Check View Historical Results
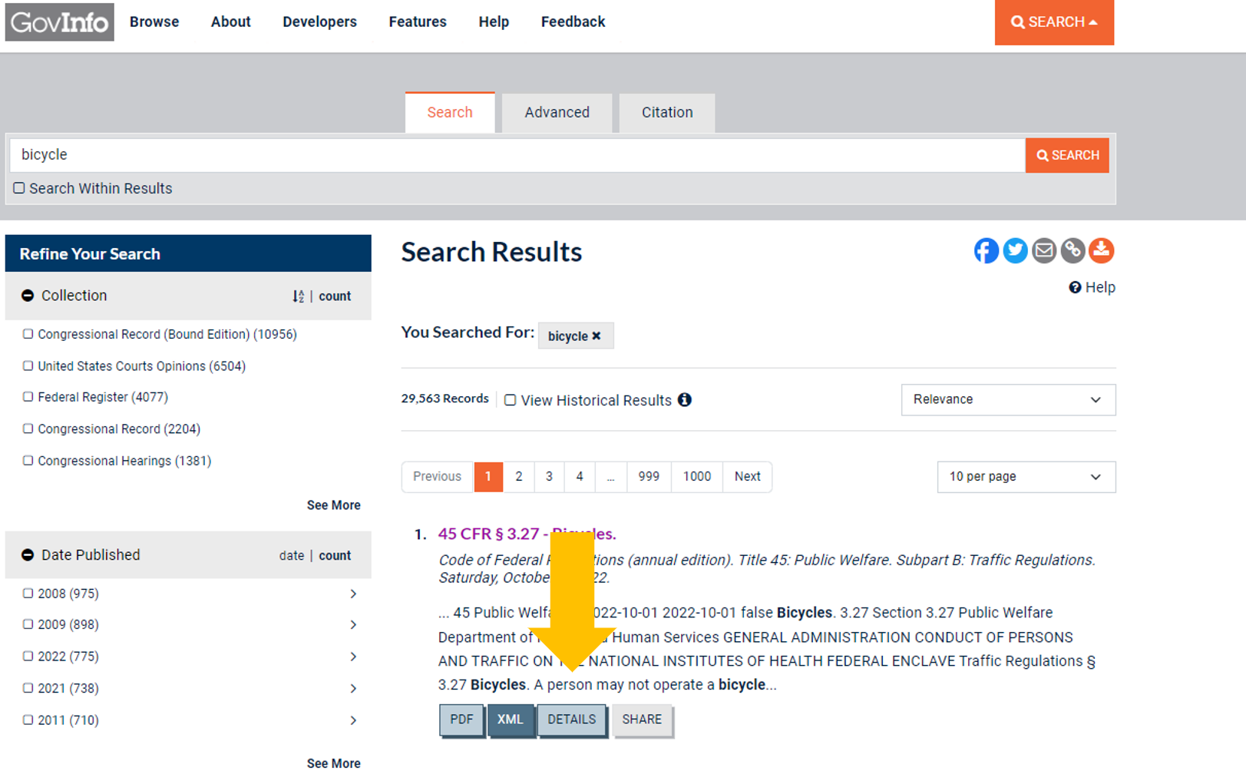The height and width of the screenshot is (771, 1246). (511, 399)
